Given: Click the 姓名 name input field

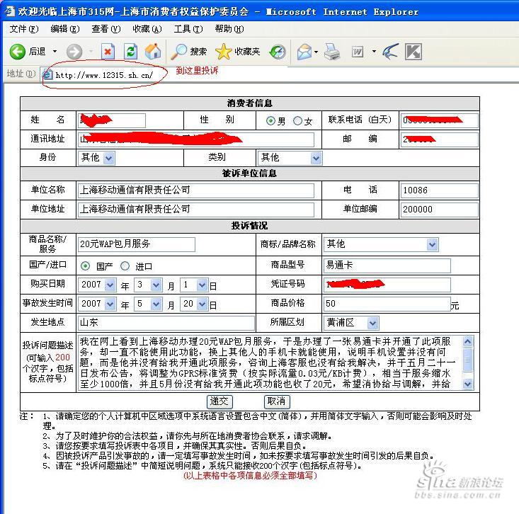Looking at the screenshot, I should point(112,120).
